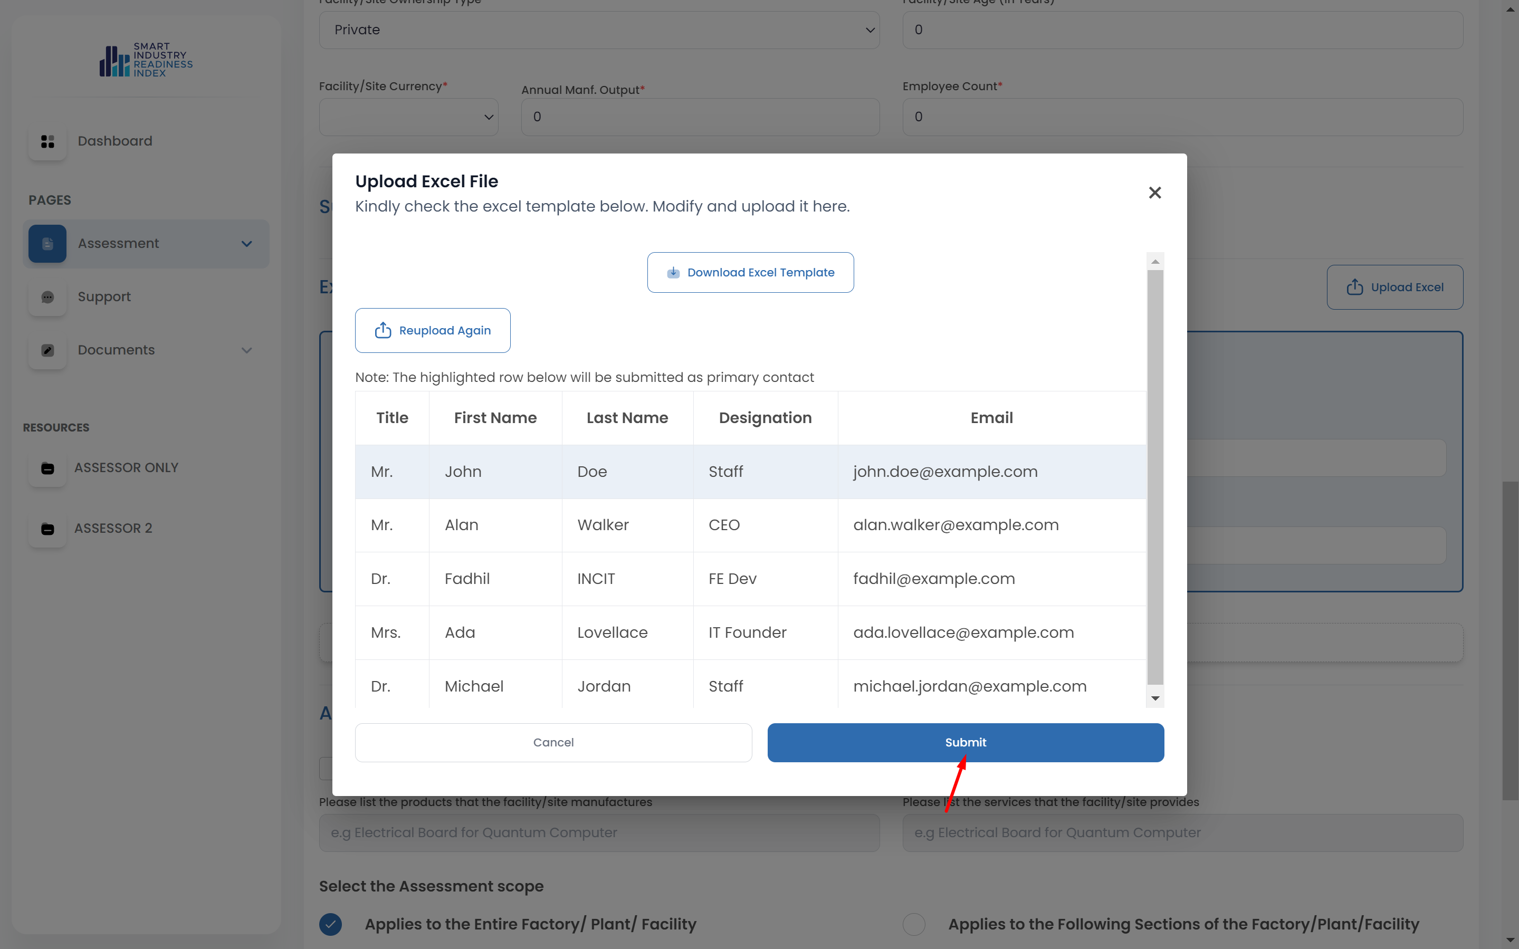Image resolution: width=1519 pixels, height=949 pixels.
Task: Expand the Documents menu chevron
Action: [x=247, y=350]
